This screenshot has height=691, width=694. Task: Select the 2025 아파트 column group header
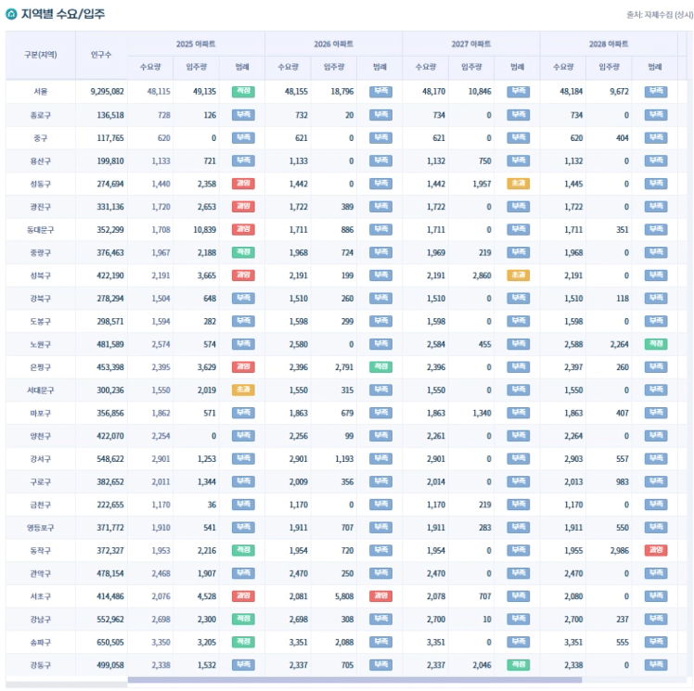click(196, 44)
